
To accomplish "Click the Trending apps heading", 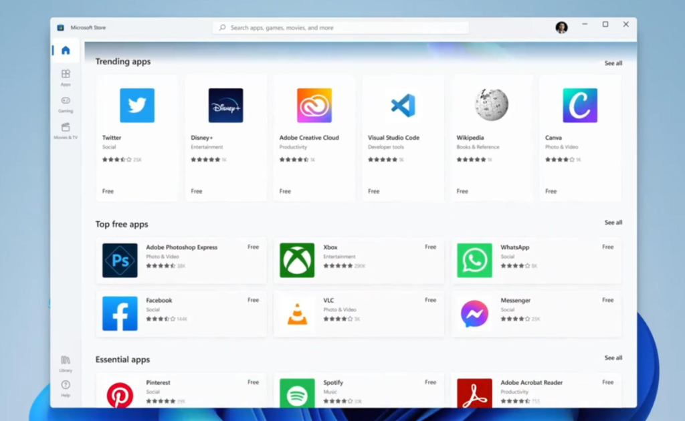I will [123, 61].
